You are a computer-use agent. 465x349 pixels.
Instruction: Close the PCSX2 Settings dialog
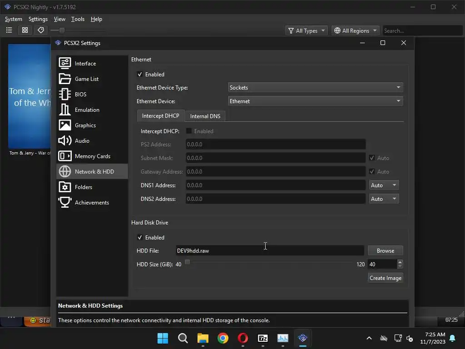(403, 43)
